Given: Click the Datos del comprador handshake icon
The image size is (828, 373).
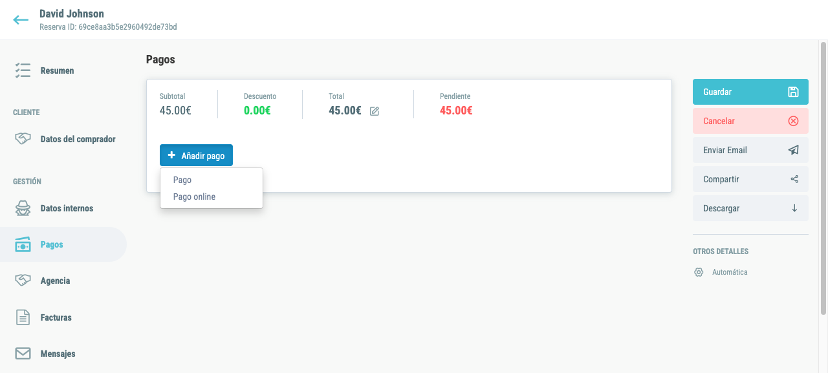Looking at the screenshot, I should [23, 139].
